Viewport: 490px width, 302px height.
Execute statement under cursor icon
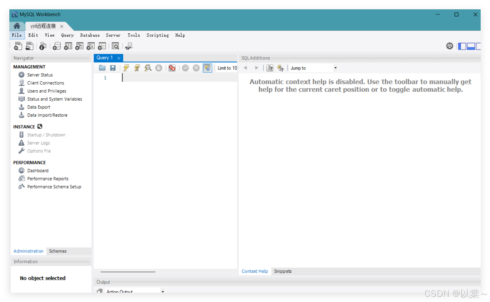coord(137,68)
